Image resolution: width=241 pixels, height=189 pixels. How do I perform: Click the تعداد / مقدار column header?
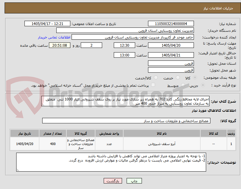53,133
